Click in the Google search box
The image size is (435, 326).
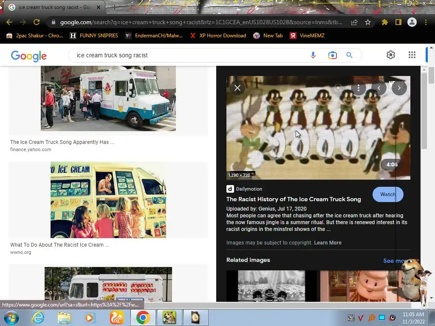click(x=192, y=55)
